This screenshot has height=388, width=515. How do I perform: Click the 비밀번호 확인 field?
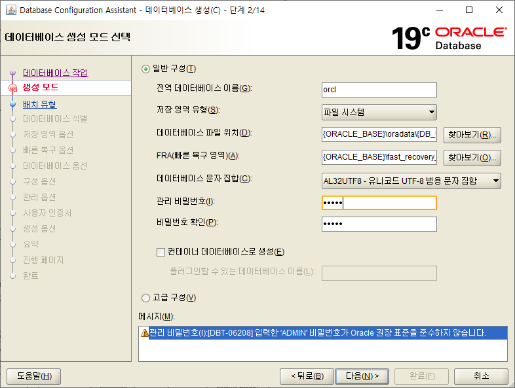tap(379, 224)
